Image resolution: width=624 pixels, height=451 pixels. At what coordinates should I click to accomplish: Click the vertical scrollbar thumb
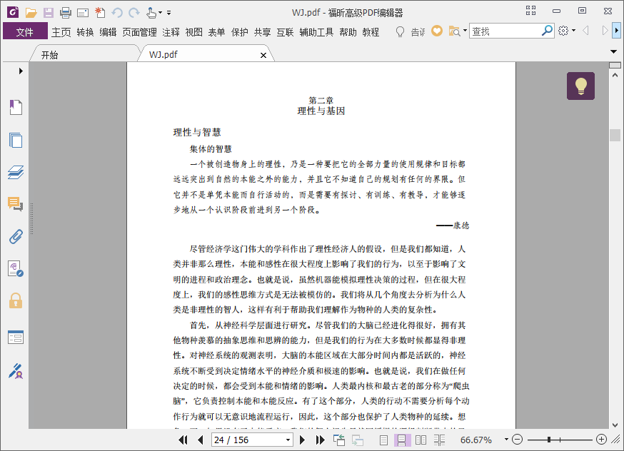point(615,135)
